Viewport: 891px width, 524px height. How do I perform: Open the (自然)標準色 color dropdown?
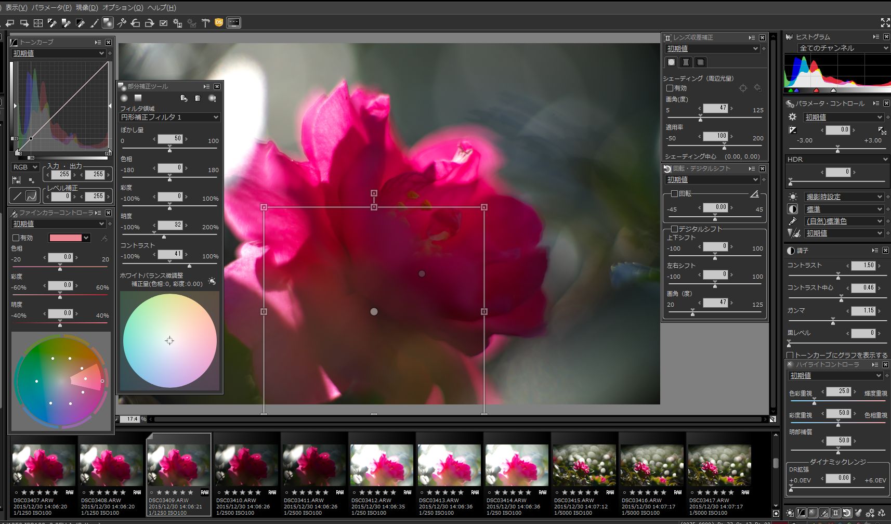pos(843,221)
